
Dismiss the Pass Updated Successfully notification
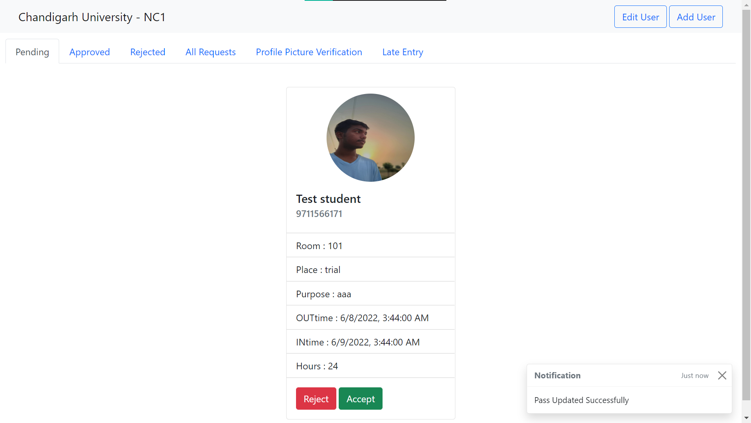click(x=722, y=375)
